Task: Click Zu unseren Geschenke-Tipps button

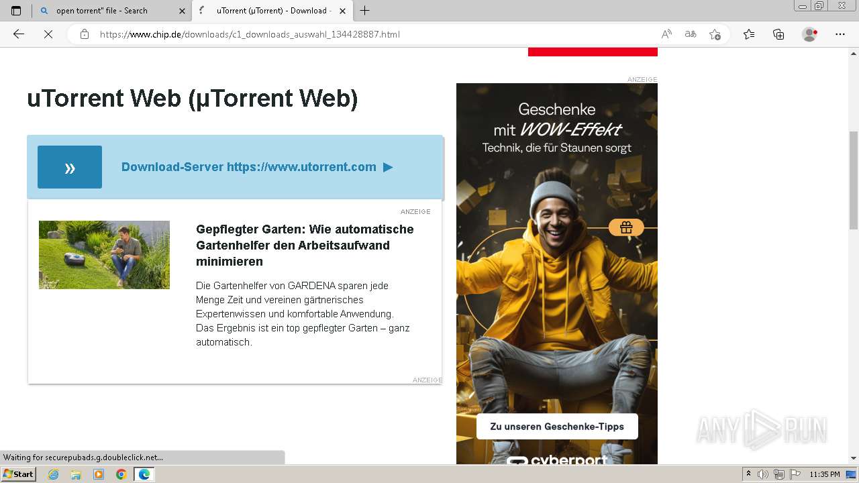Action: tap(557, 427)
